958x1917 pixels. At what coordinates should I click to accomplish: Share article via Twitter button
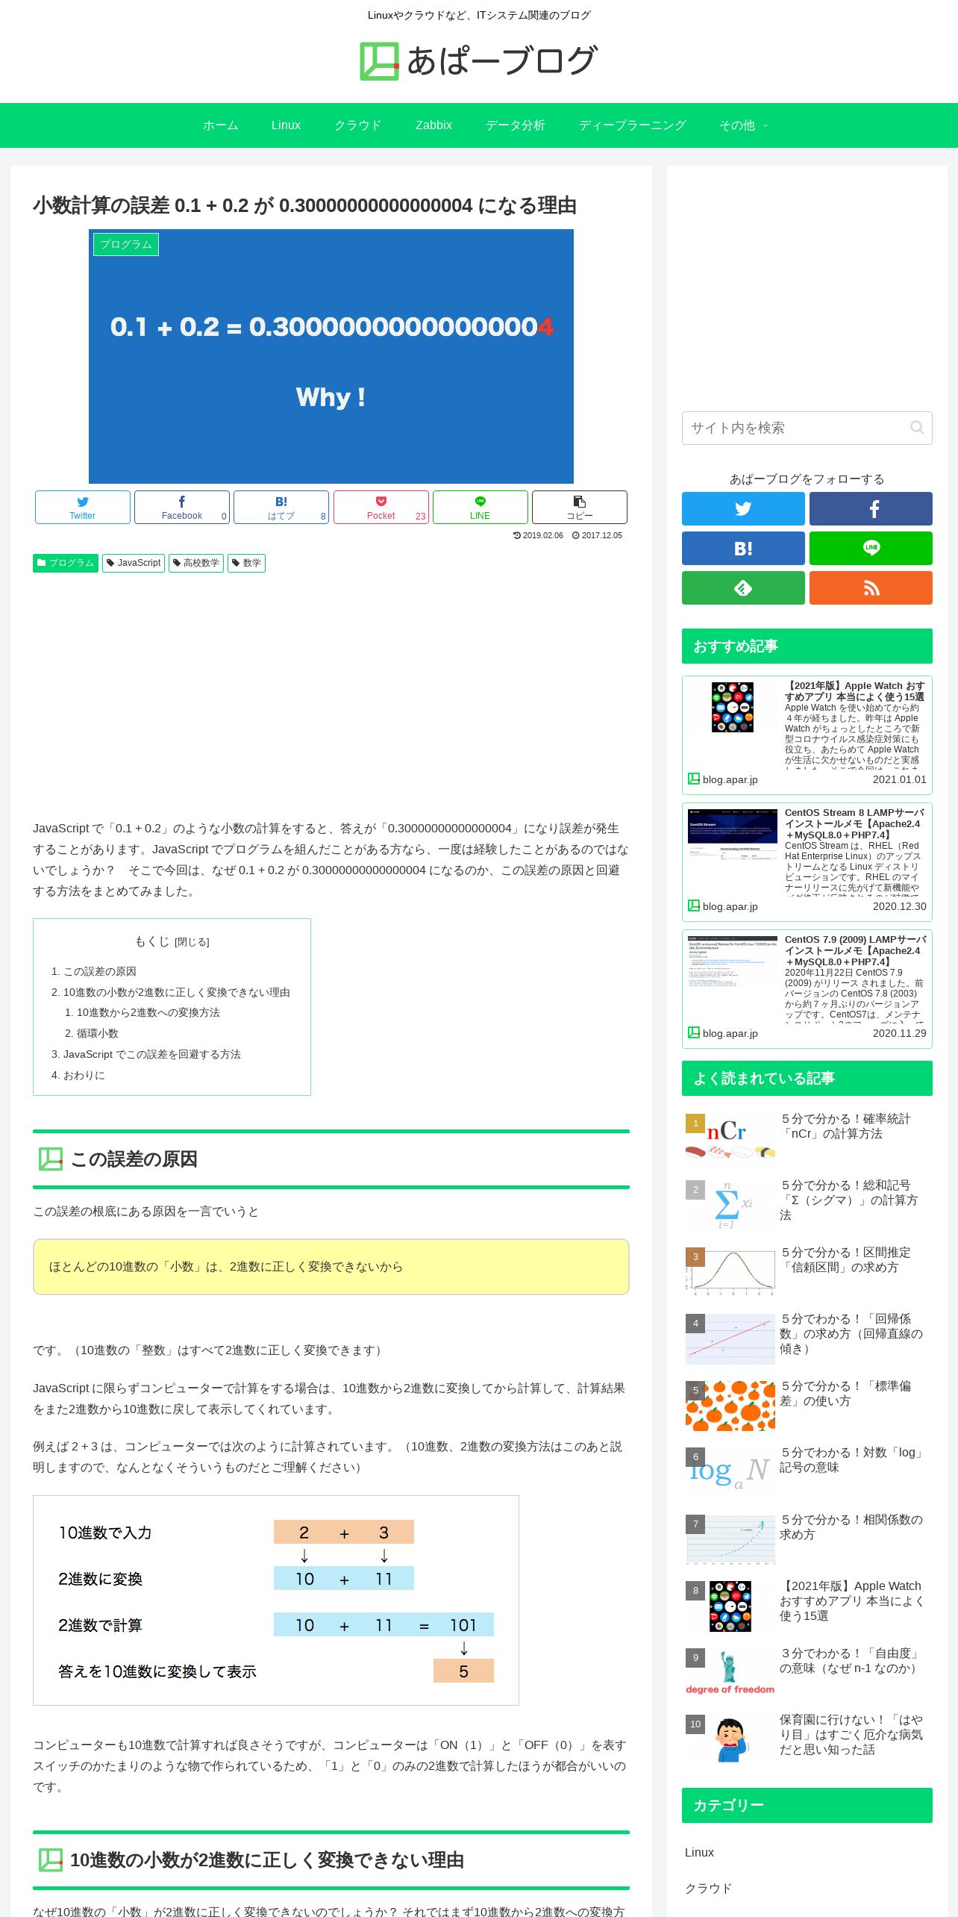[83, 508]
